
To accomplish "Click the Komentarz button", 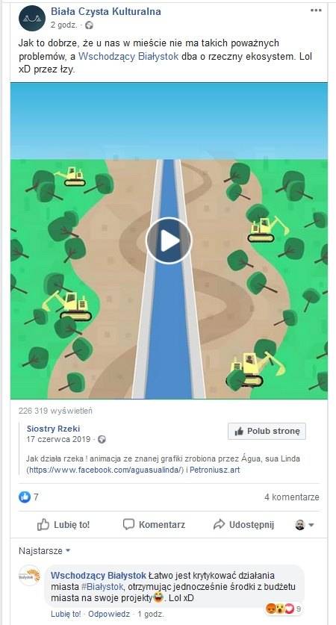I will [154, 524].
